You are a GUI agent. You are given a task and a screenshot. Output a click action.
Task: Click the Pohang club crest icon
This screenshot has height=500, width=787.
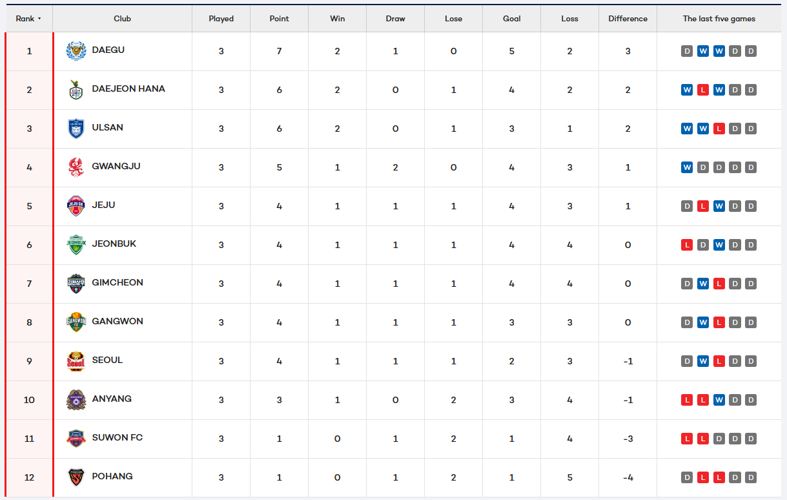coord(76,477)
